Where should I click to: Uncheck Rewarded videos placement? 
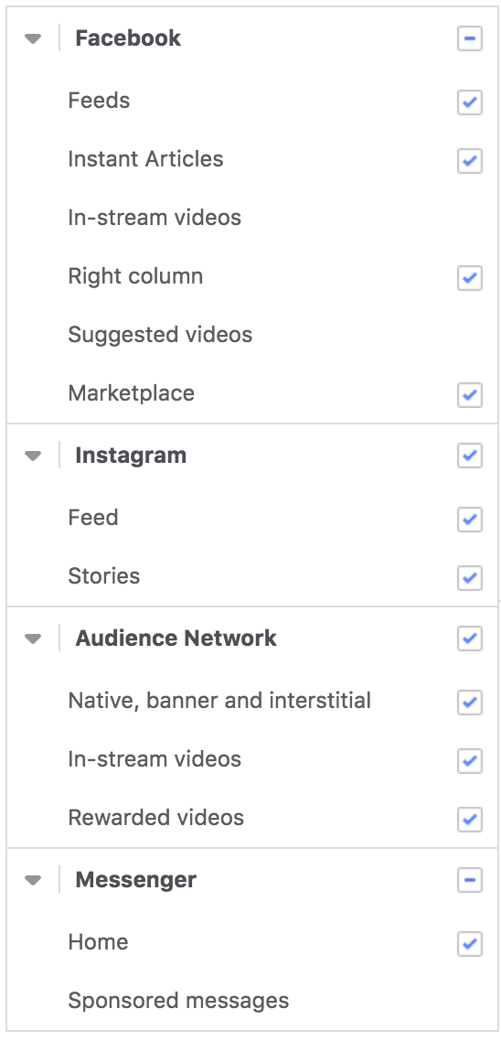[x=470, y=819]
